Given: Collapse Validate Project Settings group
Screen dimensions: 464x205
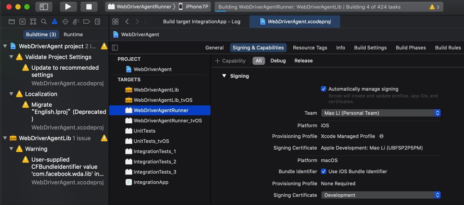Looking at the screenshot, I should (x=11, y=57).
